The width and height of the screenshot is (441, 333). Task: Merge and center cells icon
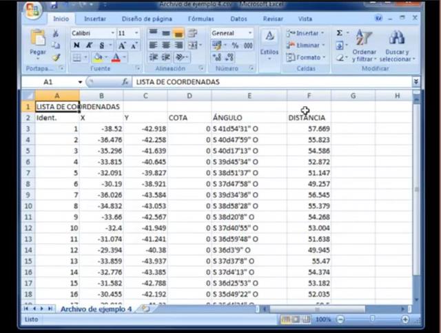(193, 46)
